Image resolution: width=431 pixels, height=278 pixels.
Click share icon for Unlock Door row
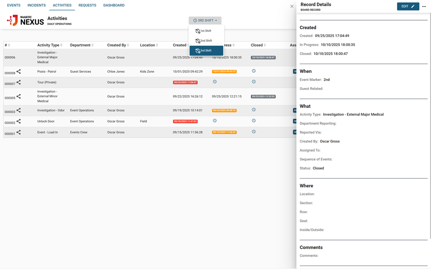tap(19, 121)
